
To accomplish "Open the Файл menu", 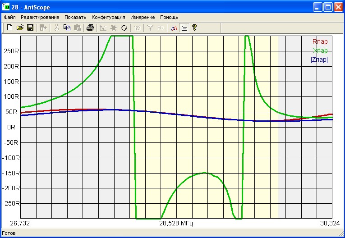I will 9,17.
